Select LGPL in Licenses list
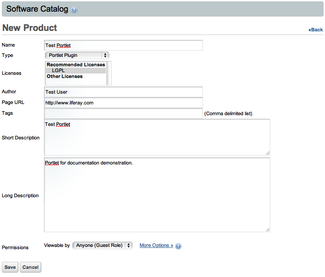This screenshot has width=325, height=277. point(76,71)
